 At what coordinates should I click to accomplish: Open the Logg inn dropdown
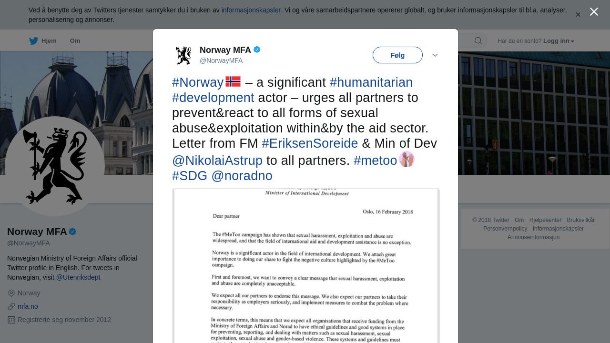(x=559, y=41)
